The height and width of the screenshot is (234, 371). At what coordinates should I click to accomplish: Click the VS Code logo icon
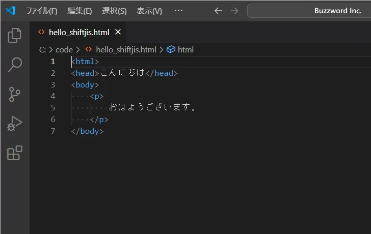(x=11, y=11)
